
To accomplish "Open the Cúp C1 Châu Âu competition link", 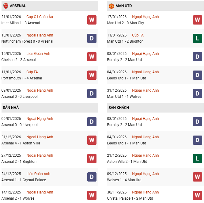I will coord(40,17).
